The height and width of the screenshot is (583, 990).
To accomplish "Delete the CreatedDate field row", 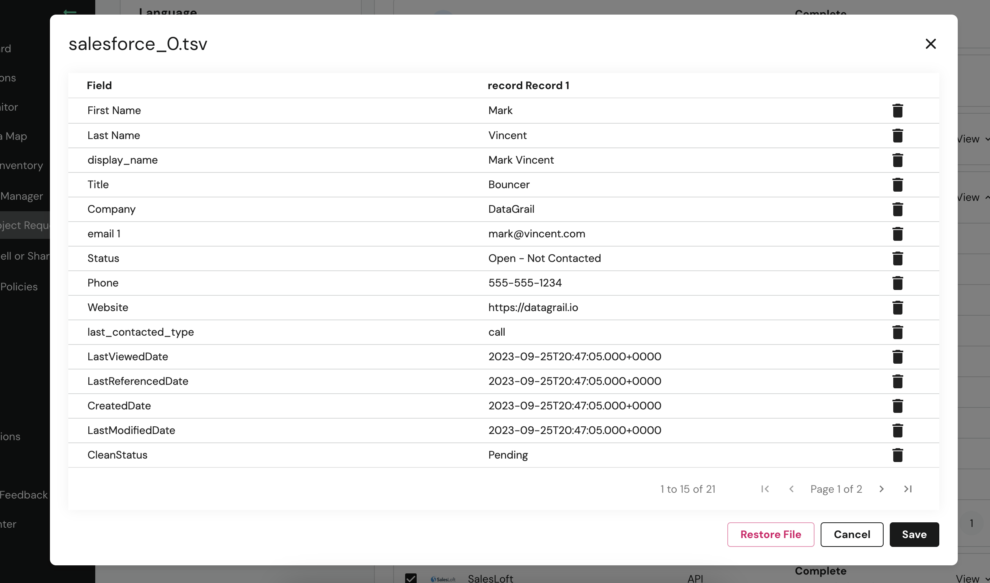I will (x=898, y=406).
